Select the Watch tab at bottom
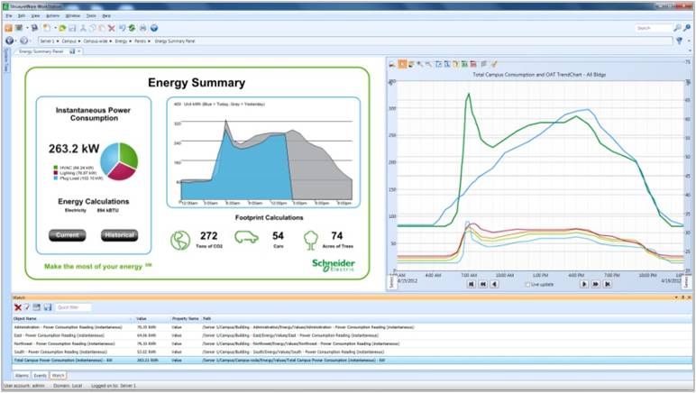 click(x=58, y=375)
